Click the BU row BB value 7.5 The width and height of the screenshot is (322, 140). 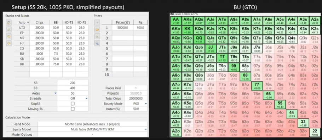tap(56, 54)
